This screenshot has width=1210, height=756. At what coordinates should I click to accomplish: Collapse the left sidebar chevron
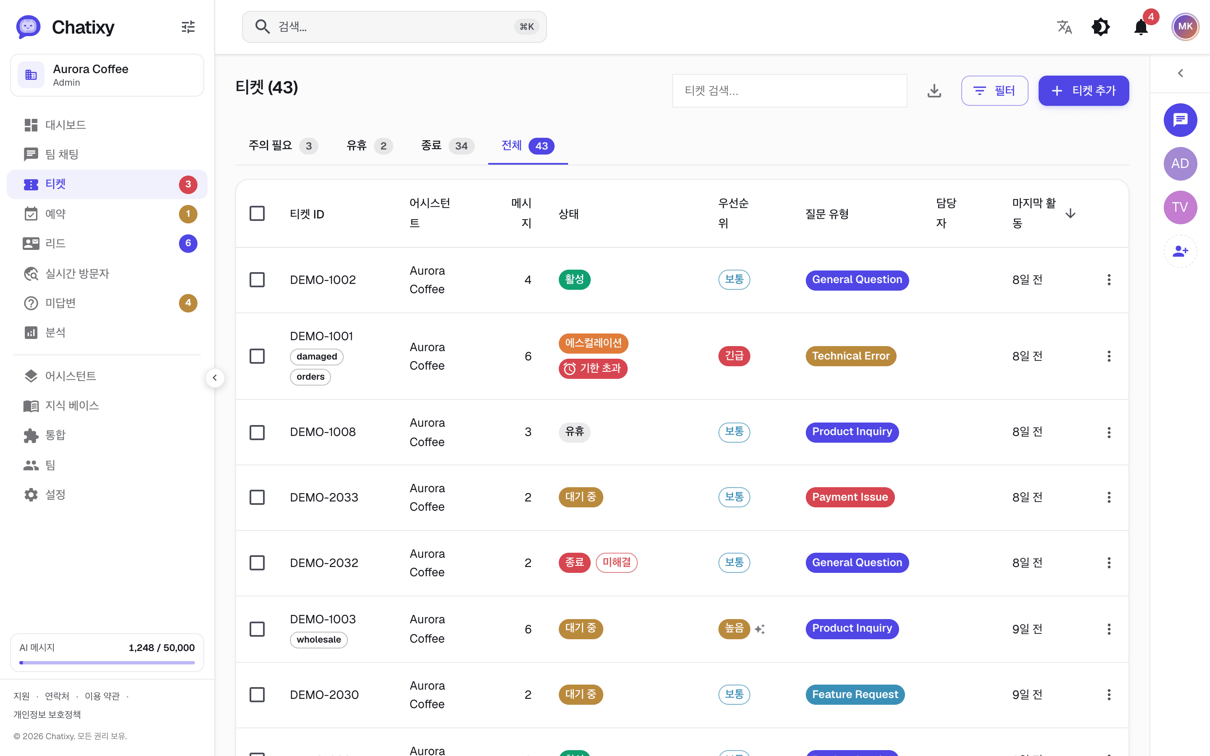(215, 378)
